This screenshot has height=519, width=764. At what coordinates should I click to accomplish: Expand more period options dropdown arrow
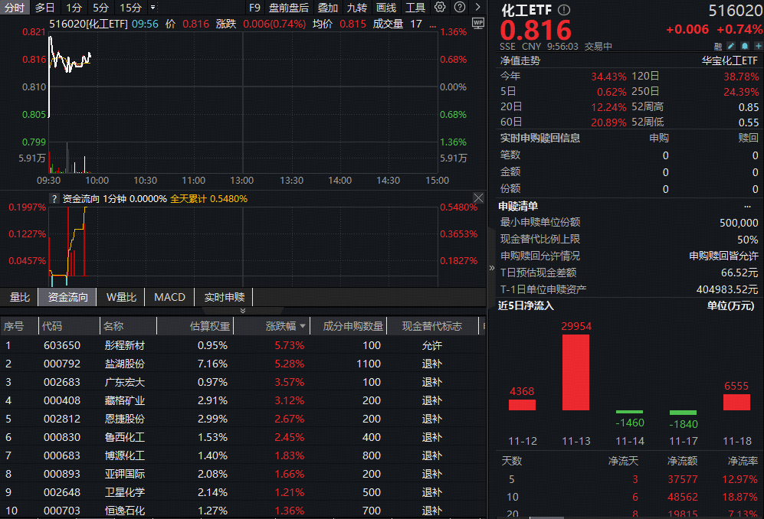pos(153,8)
